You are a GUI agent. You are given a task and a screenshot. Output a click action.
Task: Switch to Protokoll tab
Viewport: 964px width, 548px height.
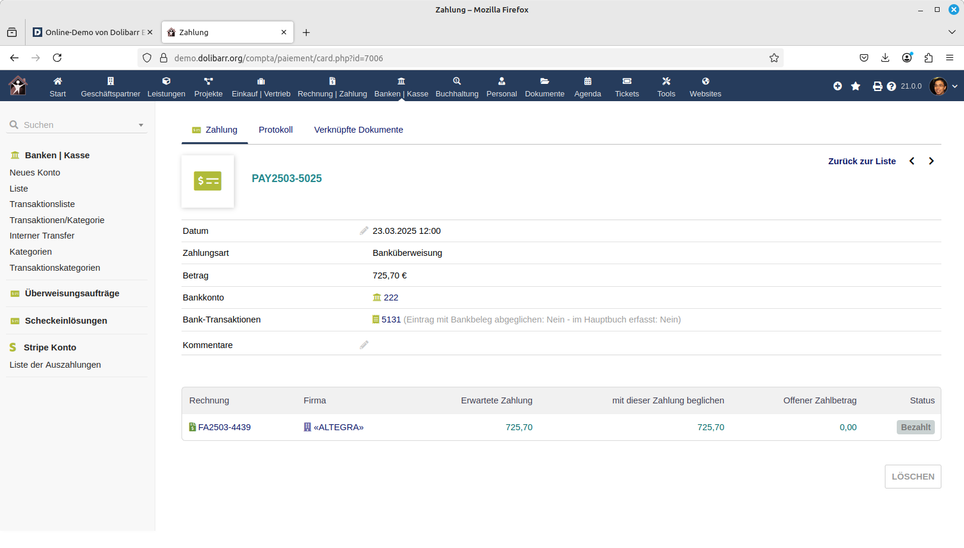(x=276, y=130)
